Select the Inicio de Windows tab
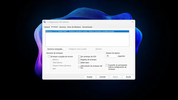The image size is (178, 100). pyautogui.click(x=74, y=27)
